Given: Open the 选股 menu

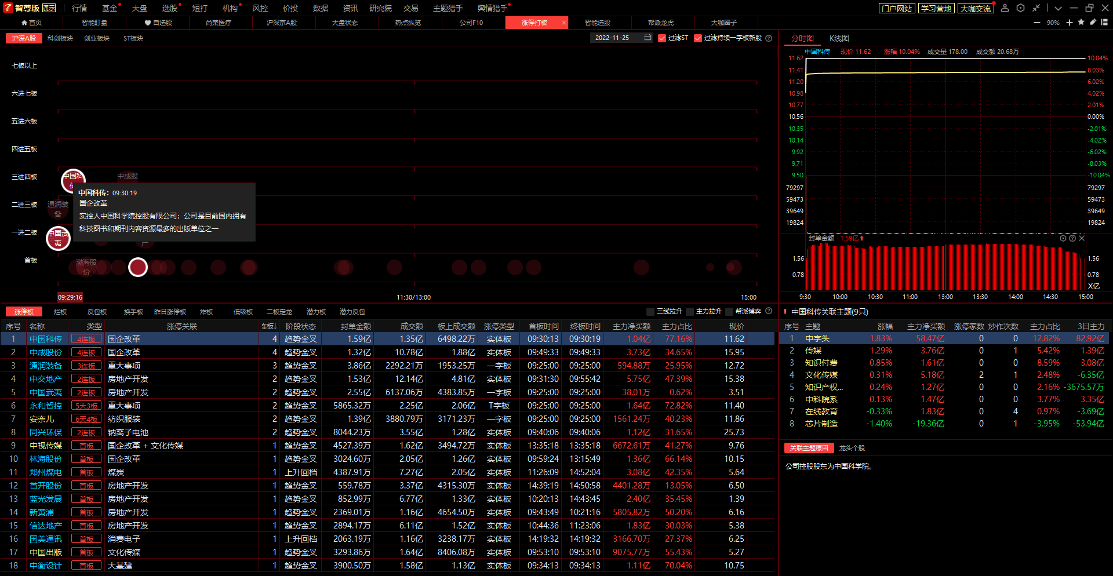Looking at the screenshot, I should (x=170, y=8).
